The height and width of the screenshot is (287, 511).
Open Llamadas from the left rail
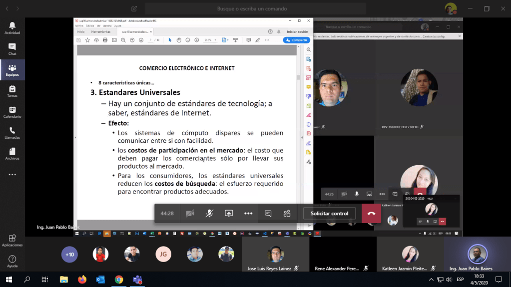12,133
